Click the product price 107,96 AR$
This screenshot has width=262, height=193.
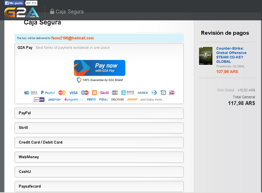coord(227,72)
